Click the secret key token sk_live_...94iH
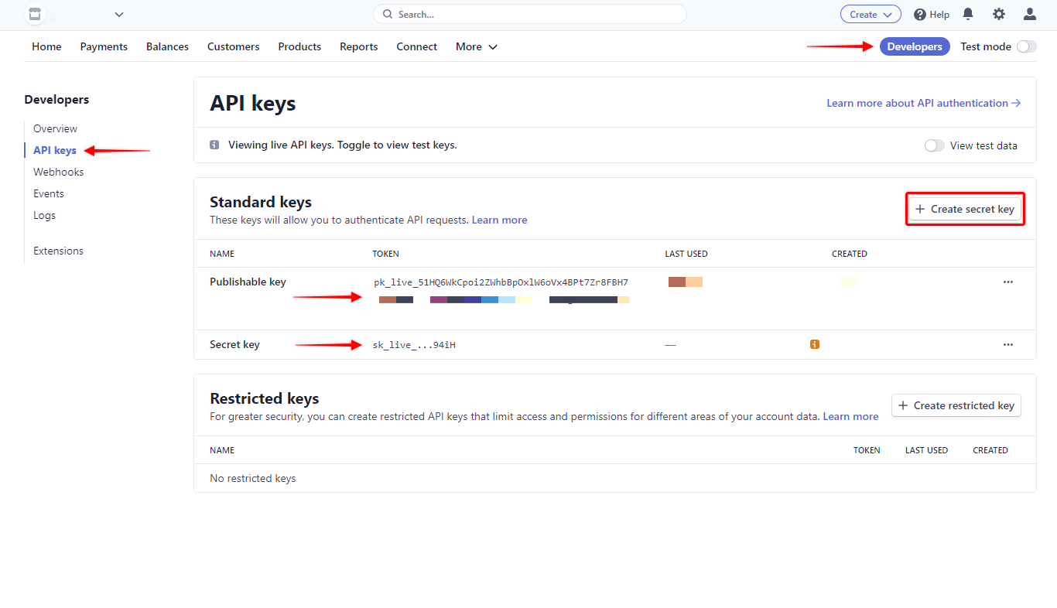The image size is (1057, 608). 414,345
